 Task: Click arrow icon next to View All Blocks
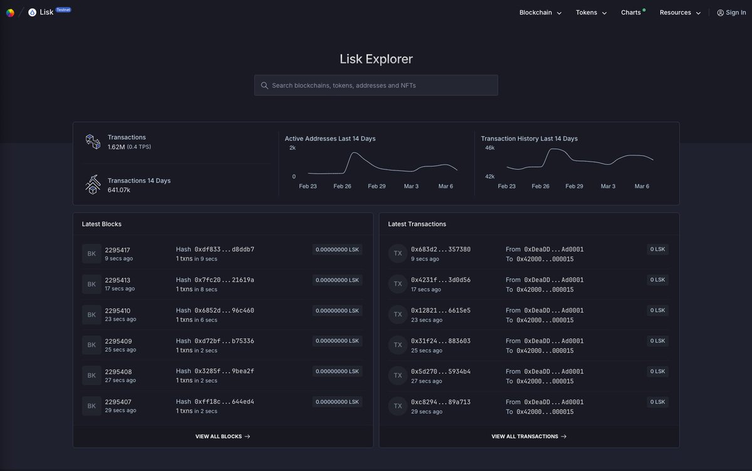pyautogui.click(x=248, y=437)
